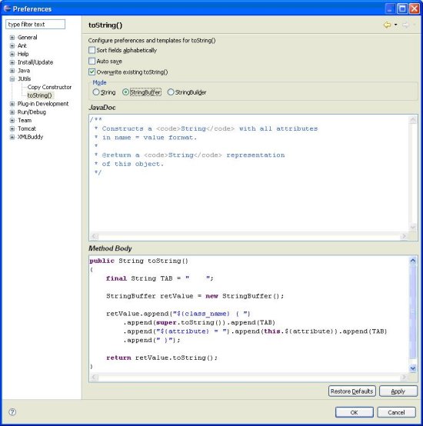Viewport: 423px width, 426px height.
Task: Click the type filter text field
Action: (35, 25)
